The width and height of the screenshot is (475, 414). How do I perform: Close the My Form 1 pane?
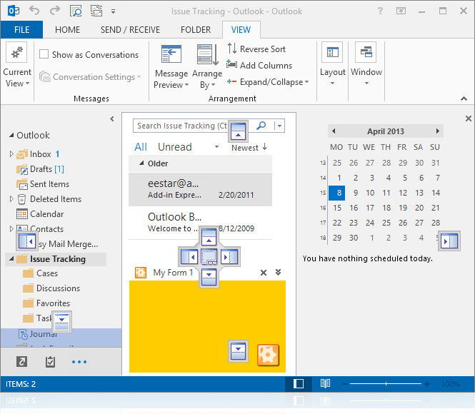pyautogui.click(x=264, y=273)
